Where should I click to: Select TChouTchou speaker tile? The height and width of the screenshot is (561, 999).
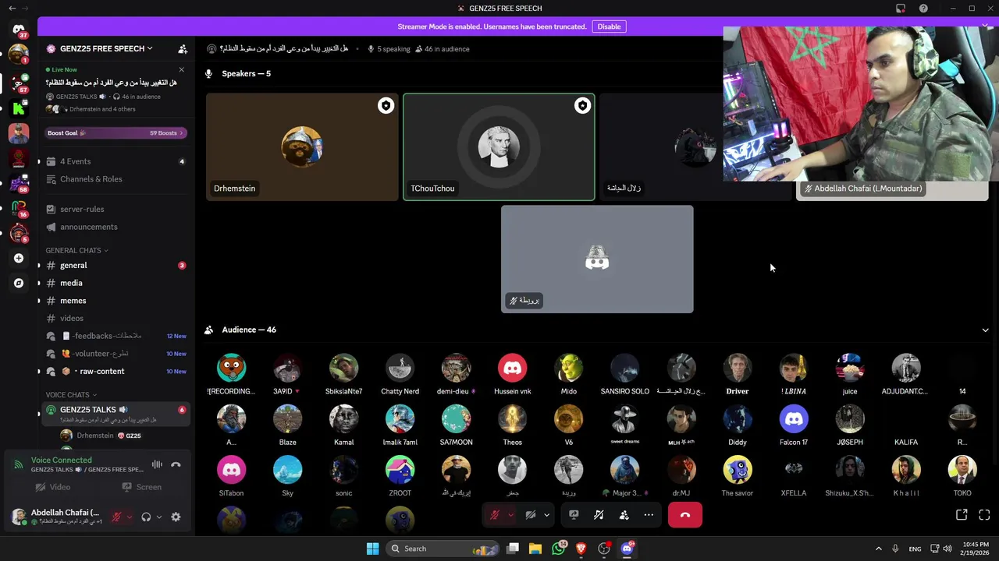point(499,147)
